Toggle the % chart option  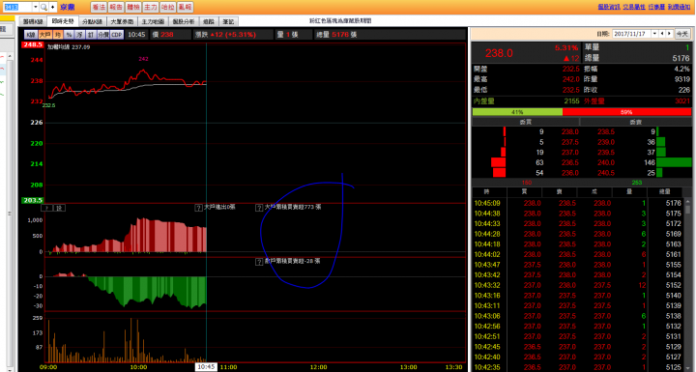click(x=69, y=35)
